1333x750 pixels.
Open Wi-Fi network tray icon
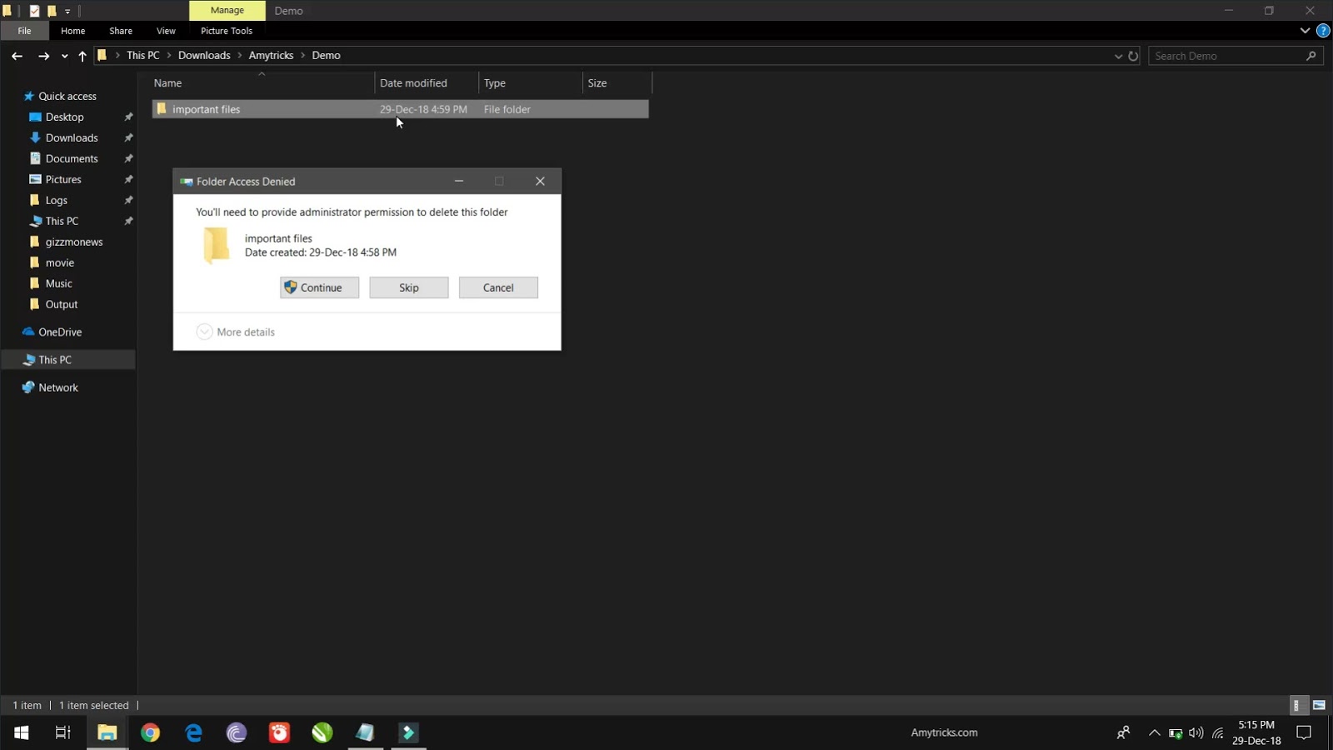tap(1217, 733)
